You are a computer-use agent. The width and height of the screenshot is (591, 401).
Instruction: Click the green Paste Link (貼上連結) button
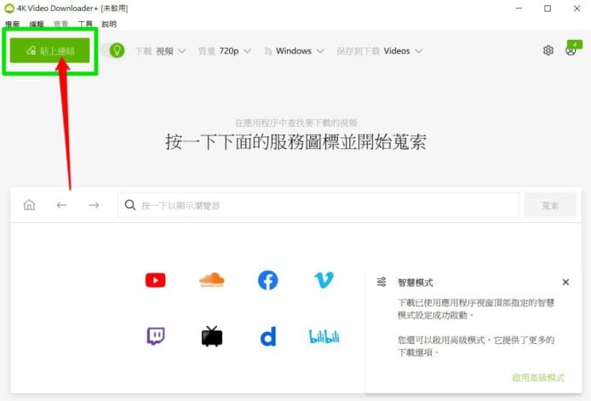tap(49, 50)
